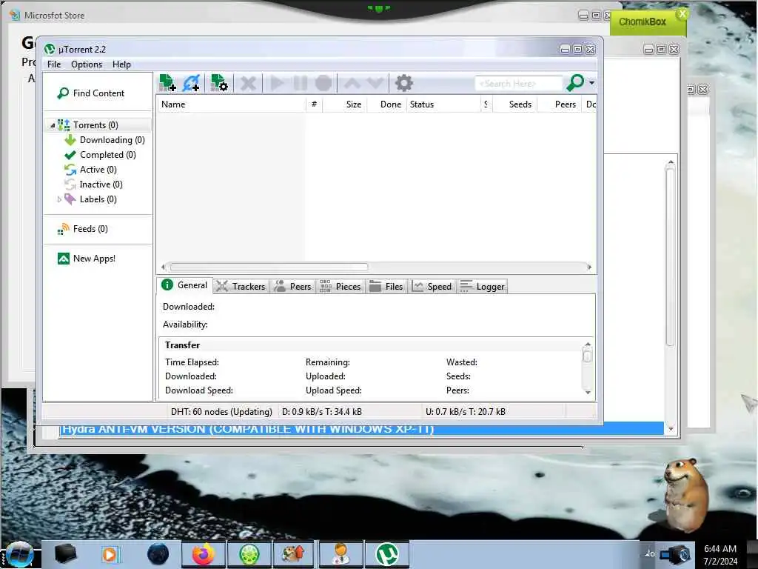Click inside the Search Here field
The image size is (758, 569).
pos(519,83)
